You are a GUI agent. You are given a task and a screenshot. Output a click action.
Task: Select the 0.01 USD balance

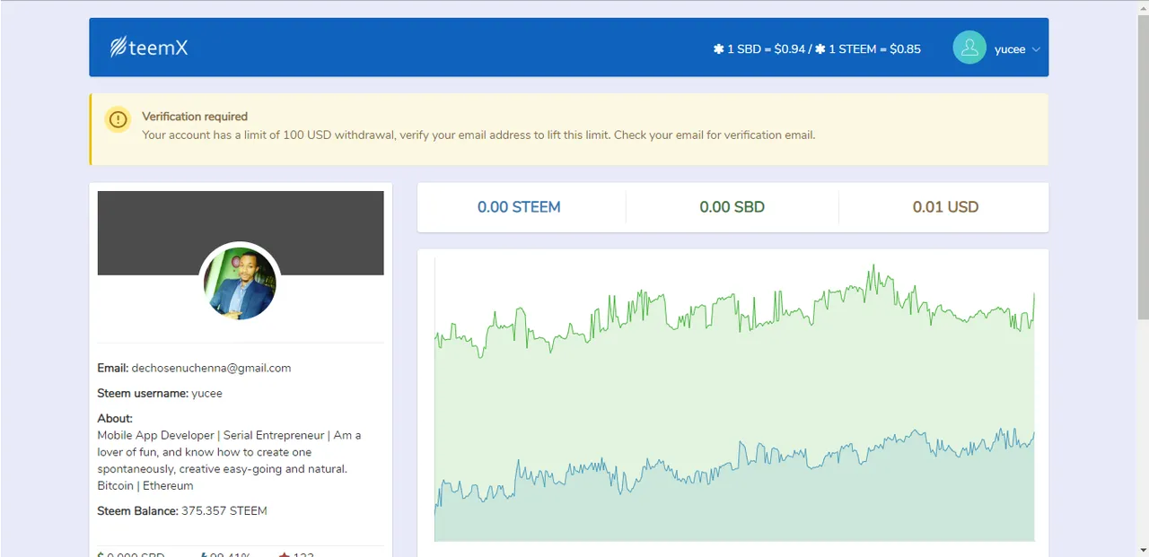pyautogui.click(x=945, y=207)
